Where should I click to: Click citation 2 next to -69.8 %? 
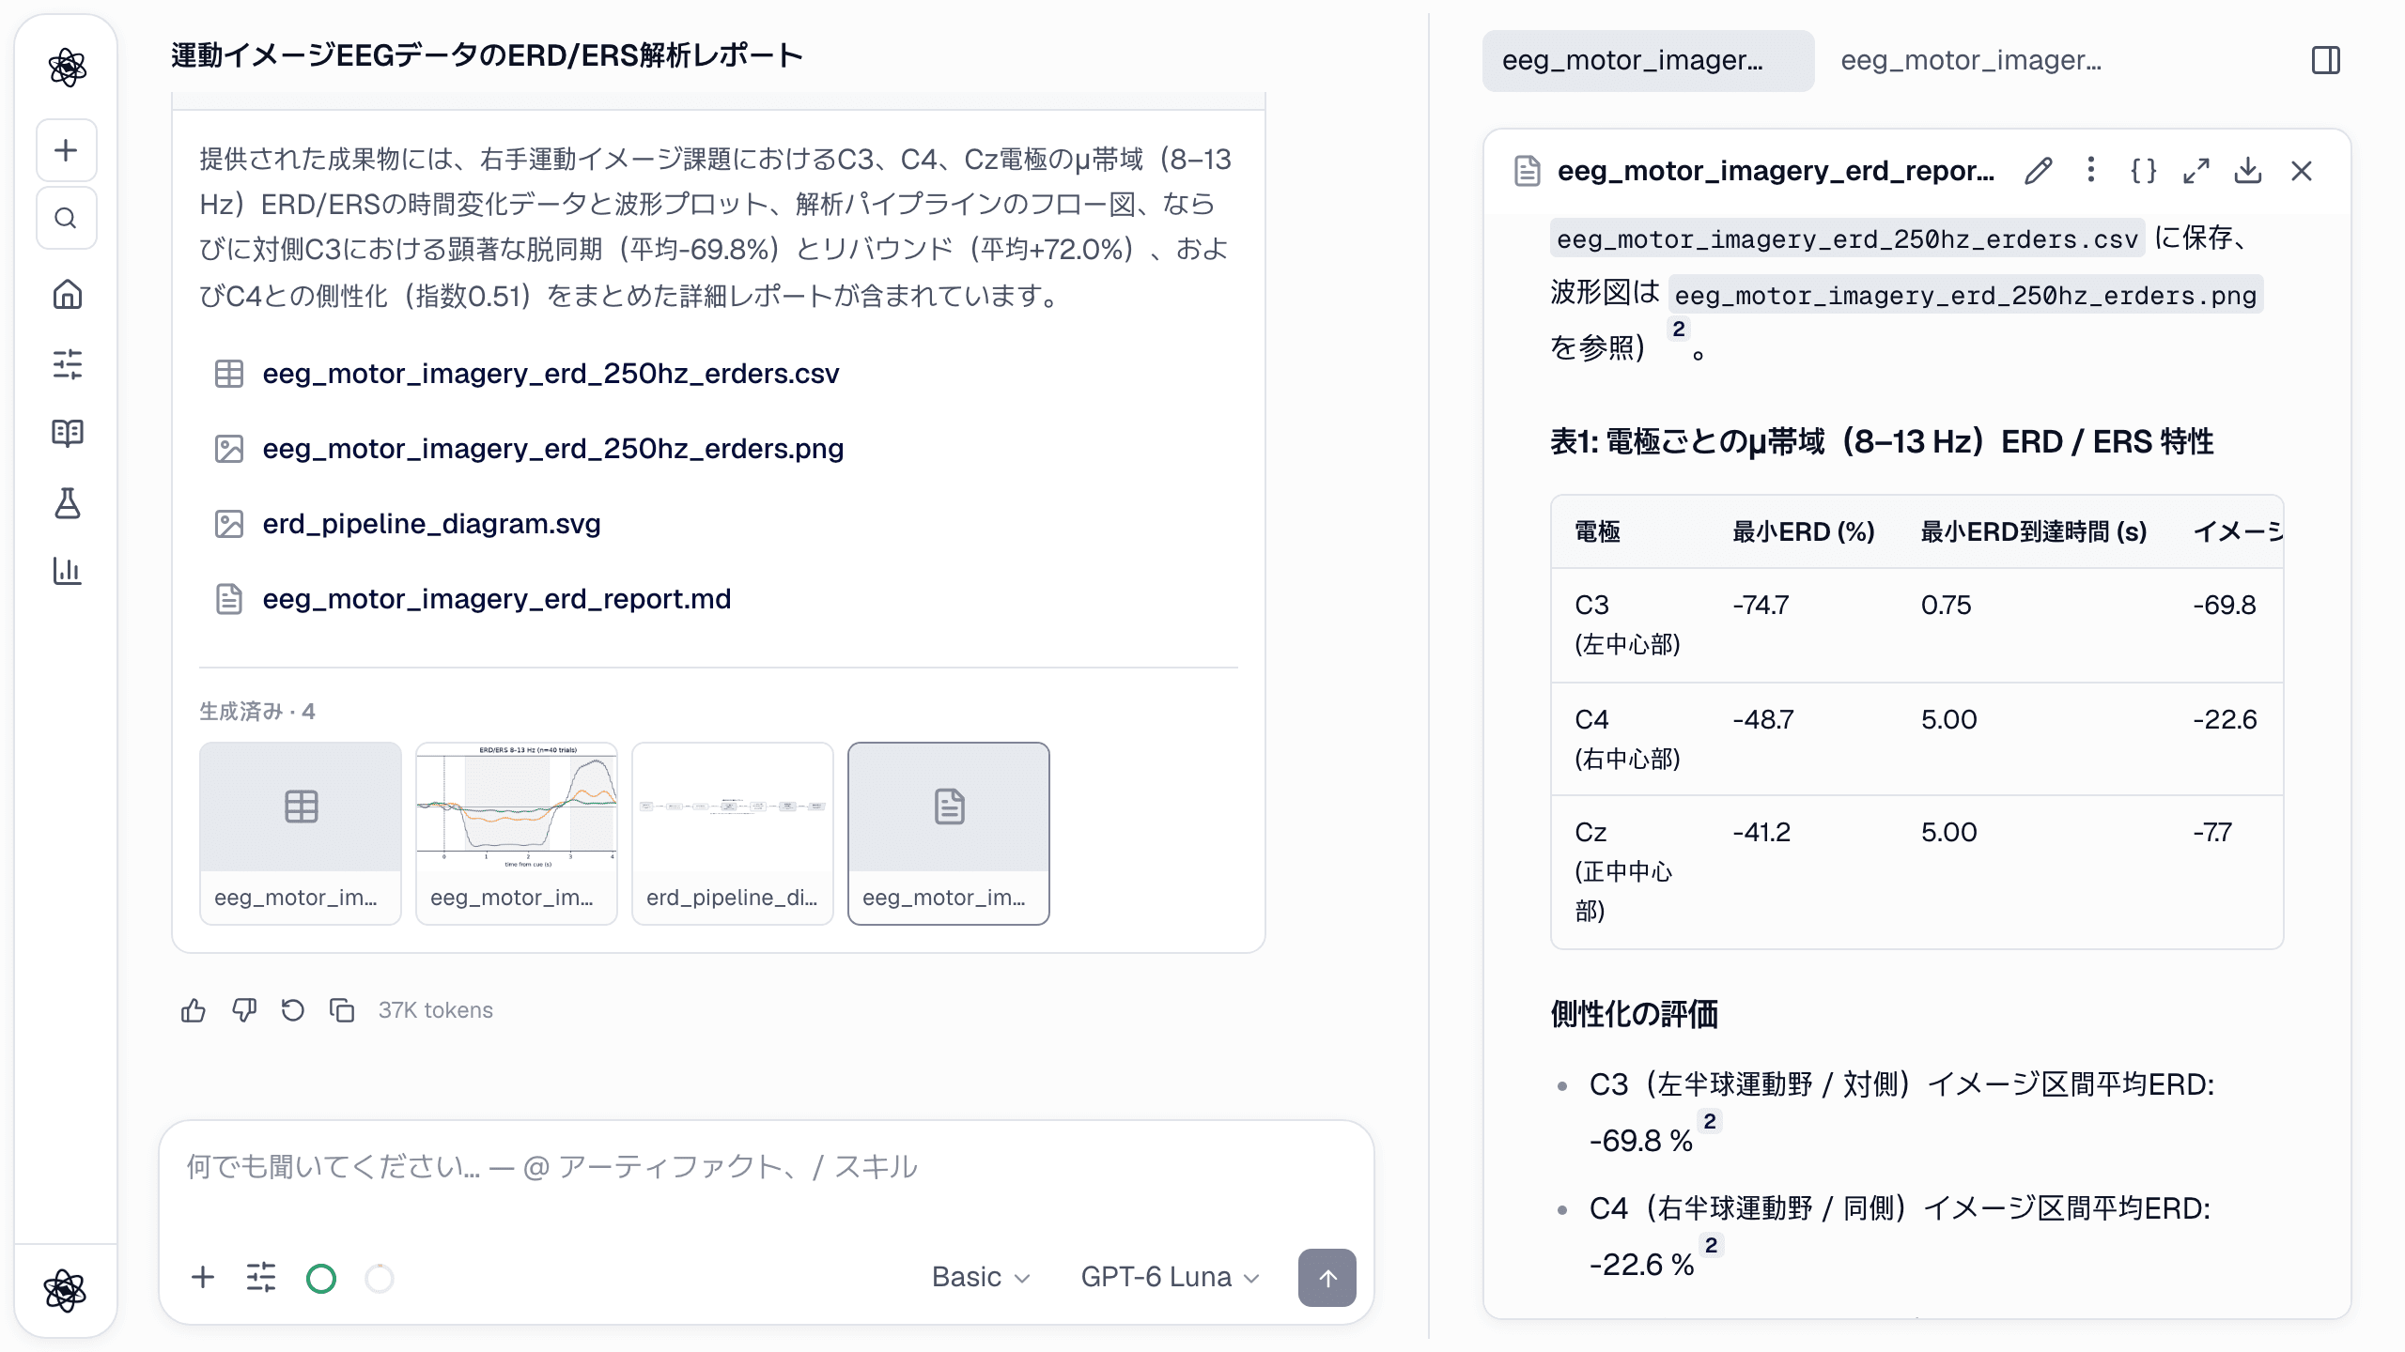click(x=1710, y=1122)
